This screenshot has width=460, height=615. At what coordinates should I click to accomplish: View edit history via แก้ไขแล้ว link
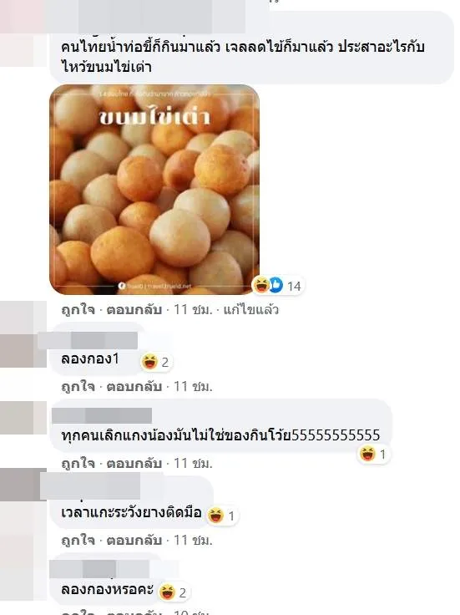pos(250,310)
